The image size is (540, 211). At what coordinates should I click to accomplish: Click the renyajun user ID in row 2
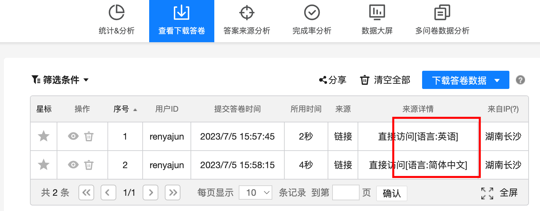click(x=167, y=165)
